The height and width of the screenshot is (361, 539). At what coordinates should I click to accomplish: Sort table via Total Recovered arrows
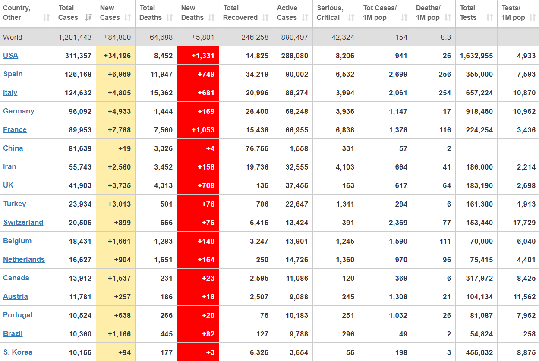[265, 18]
